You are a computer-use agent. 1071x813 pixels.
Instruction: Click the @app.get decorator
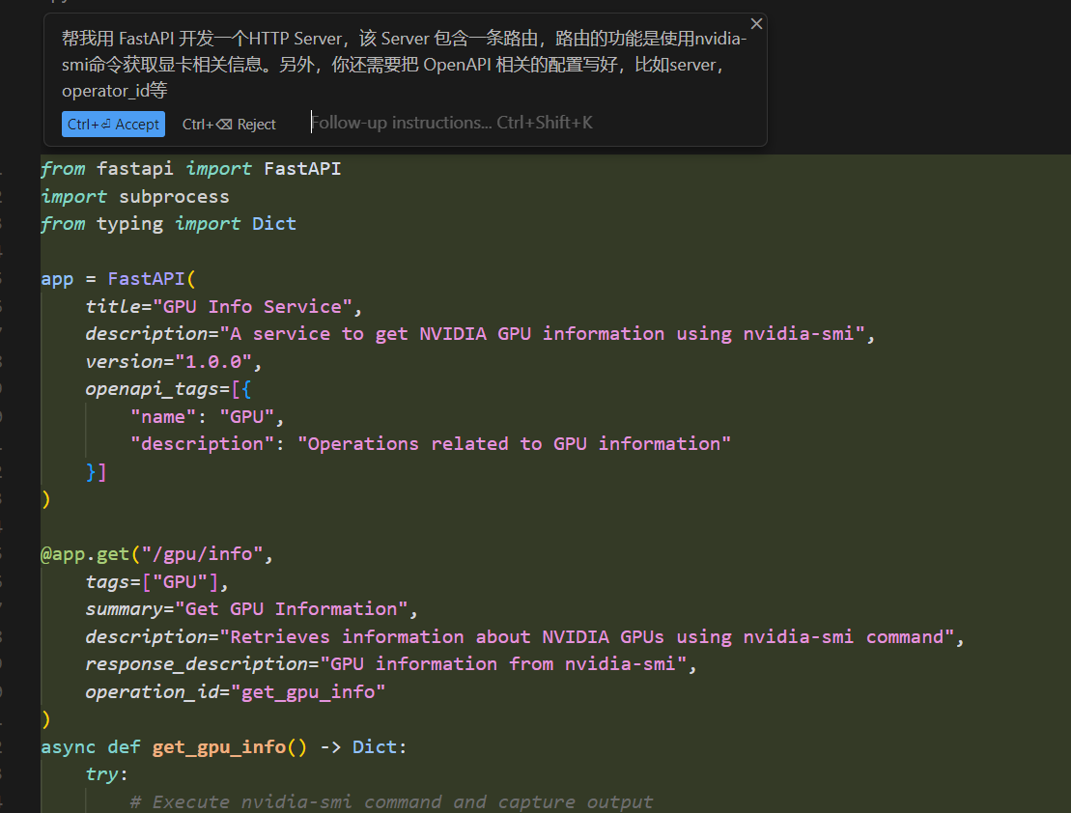point(85,554)
